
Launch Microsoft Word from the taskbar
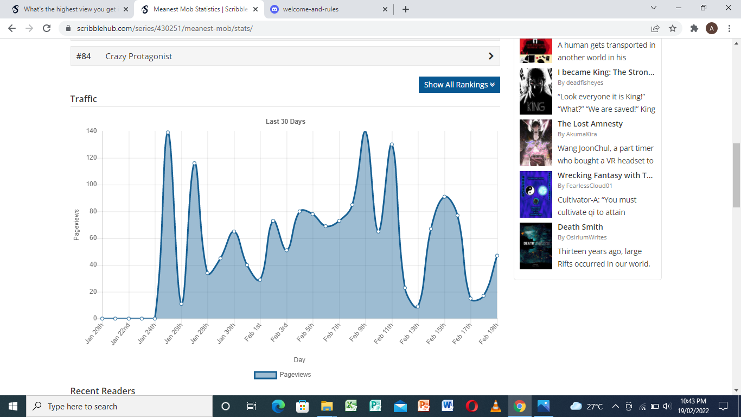click(x=448, y=406)
